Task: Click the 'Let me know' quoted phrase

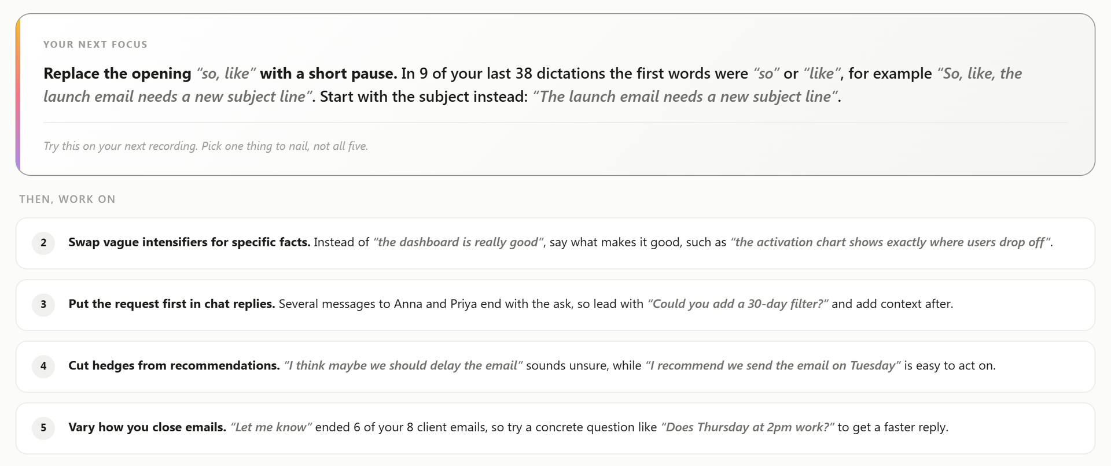Action: [x=271, y=427]
